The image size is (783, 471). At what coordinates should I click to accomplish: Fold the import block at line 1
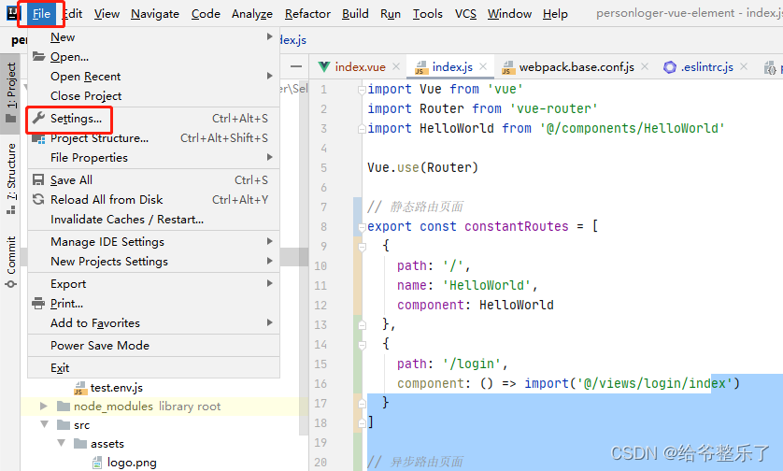pyautogui.click(x=362, y=90)
